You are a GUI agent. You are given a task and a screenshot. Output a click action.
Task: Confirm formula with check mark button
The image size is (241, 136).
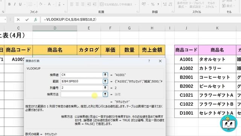click(x=27, y=20)
